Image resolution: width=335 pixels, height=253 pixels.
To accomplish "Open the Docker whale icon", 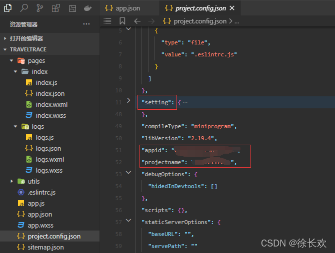I will 87,8.
